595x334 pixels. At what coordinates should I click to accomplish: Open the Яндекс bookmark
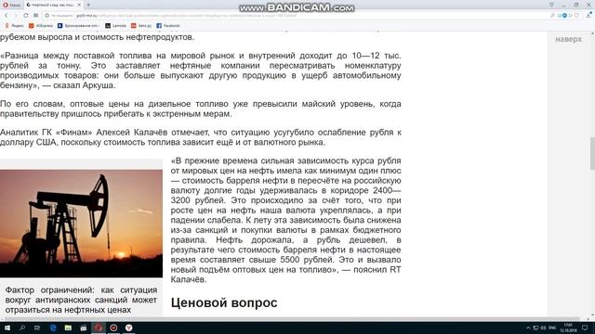(14, 26)
